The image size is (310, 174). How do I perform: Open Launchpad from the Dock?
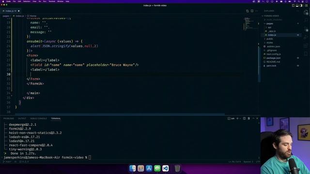click(141, 168)
